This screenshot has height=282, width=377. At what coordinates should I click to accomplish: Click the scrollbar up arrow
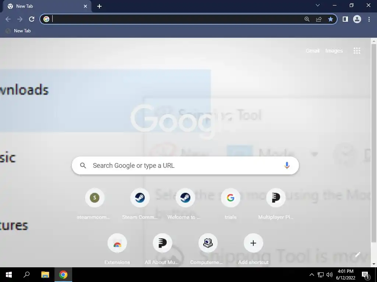[374, 41]
